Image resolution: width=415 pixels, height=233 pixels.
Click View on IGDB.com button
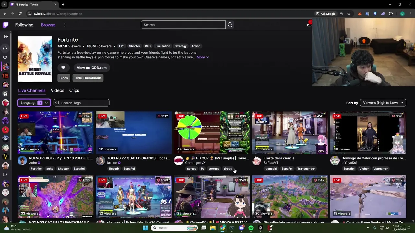pyautogui.click(x=92, y=68)
